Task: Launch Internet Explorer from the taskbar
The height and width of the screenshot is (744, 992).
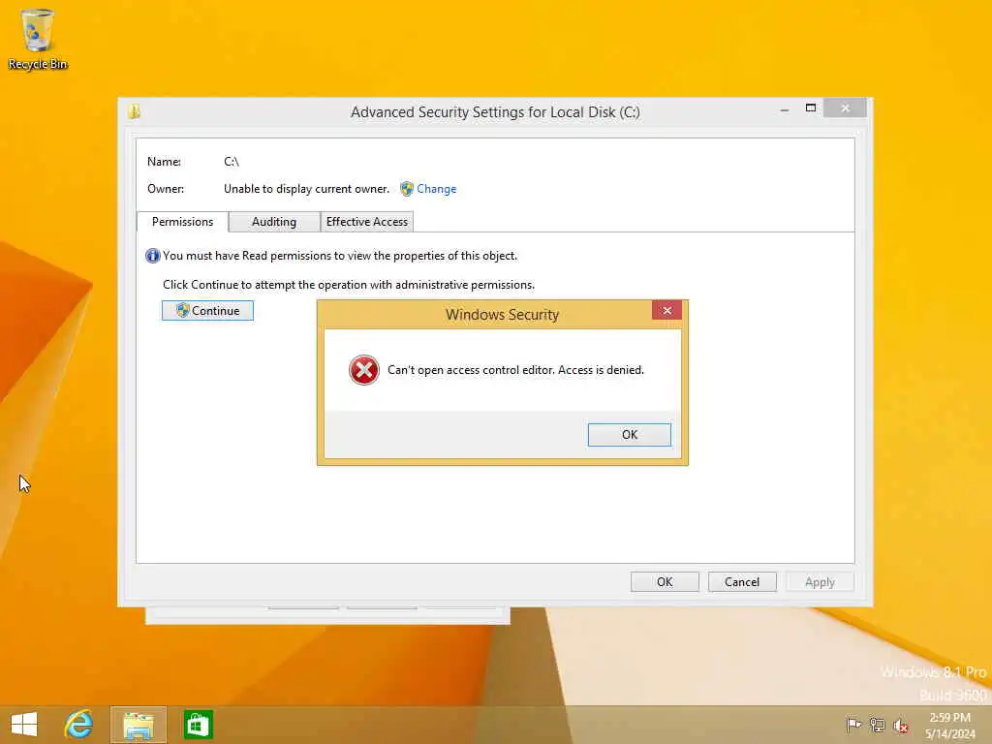Action: (x=78, y=725)
